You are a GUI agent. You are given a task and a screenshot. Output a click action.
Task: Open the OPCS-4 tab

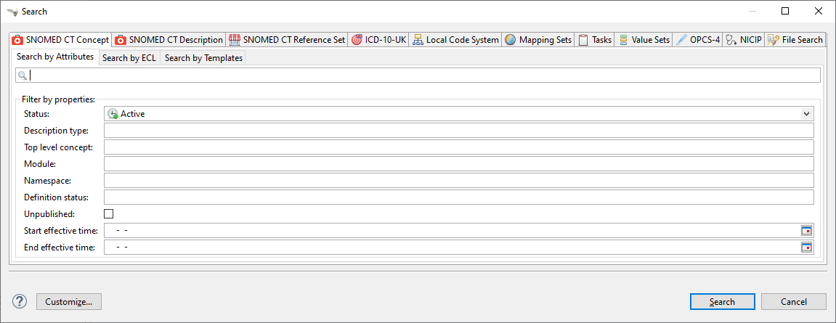point(698,40)
